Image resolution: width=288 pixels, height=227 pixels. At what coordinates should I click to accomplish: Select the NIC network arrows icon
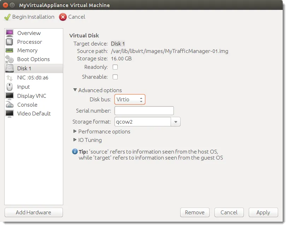pos(10,78)
